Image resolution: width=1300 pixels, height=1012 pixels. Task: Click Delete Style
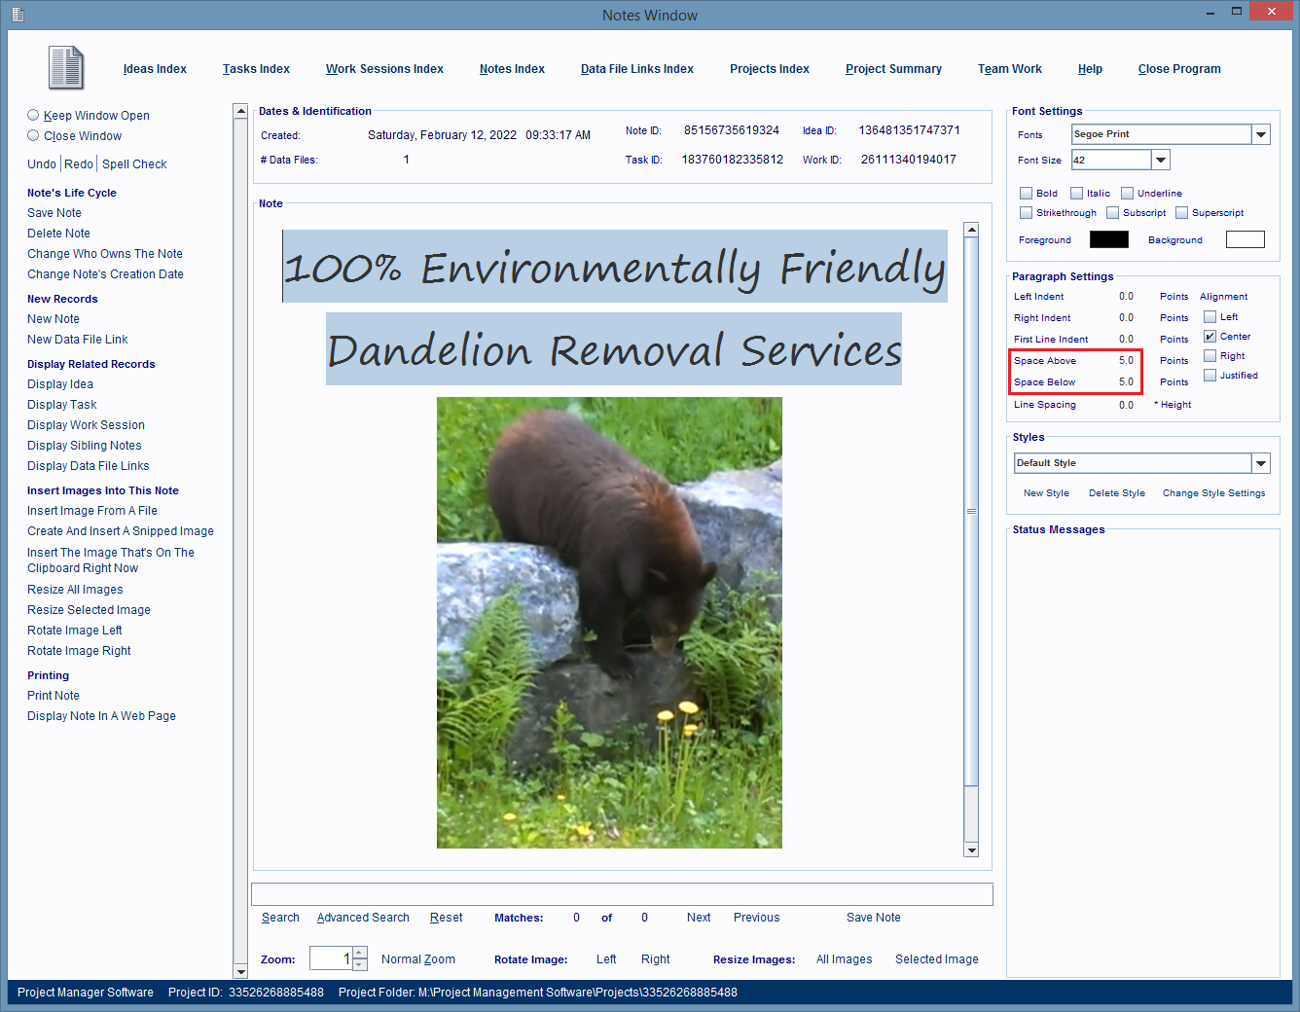[x=1117, y=493]
